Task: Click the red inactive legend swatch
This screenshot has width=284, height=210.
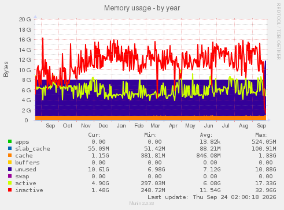Action: 10,190
